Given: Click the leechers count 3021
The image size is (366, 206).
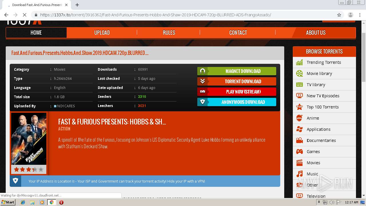Looking at the screenshot, I should pyautogui.click(x=142, y=106).
